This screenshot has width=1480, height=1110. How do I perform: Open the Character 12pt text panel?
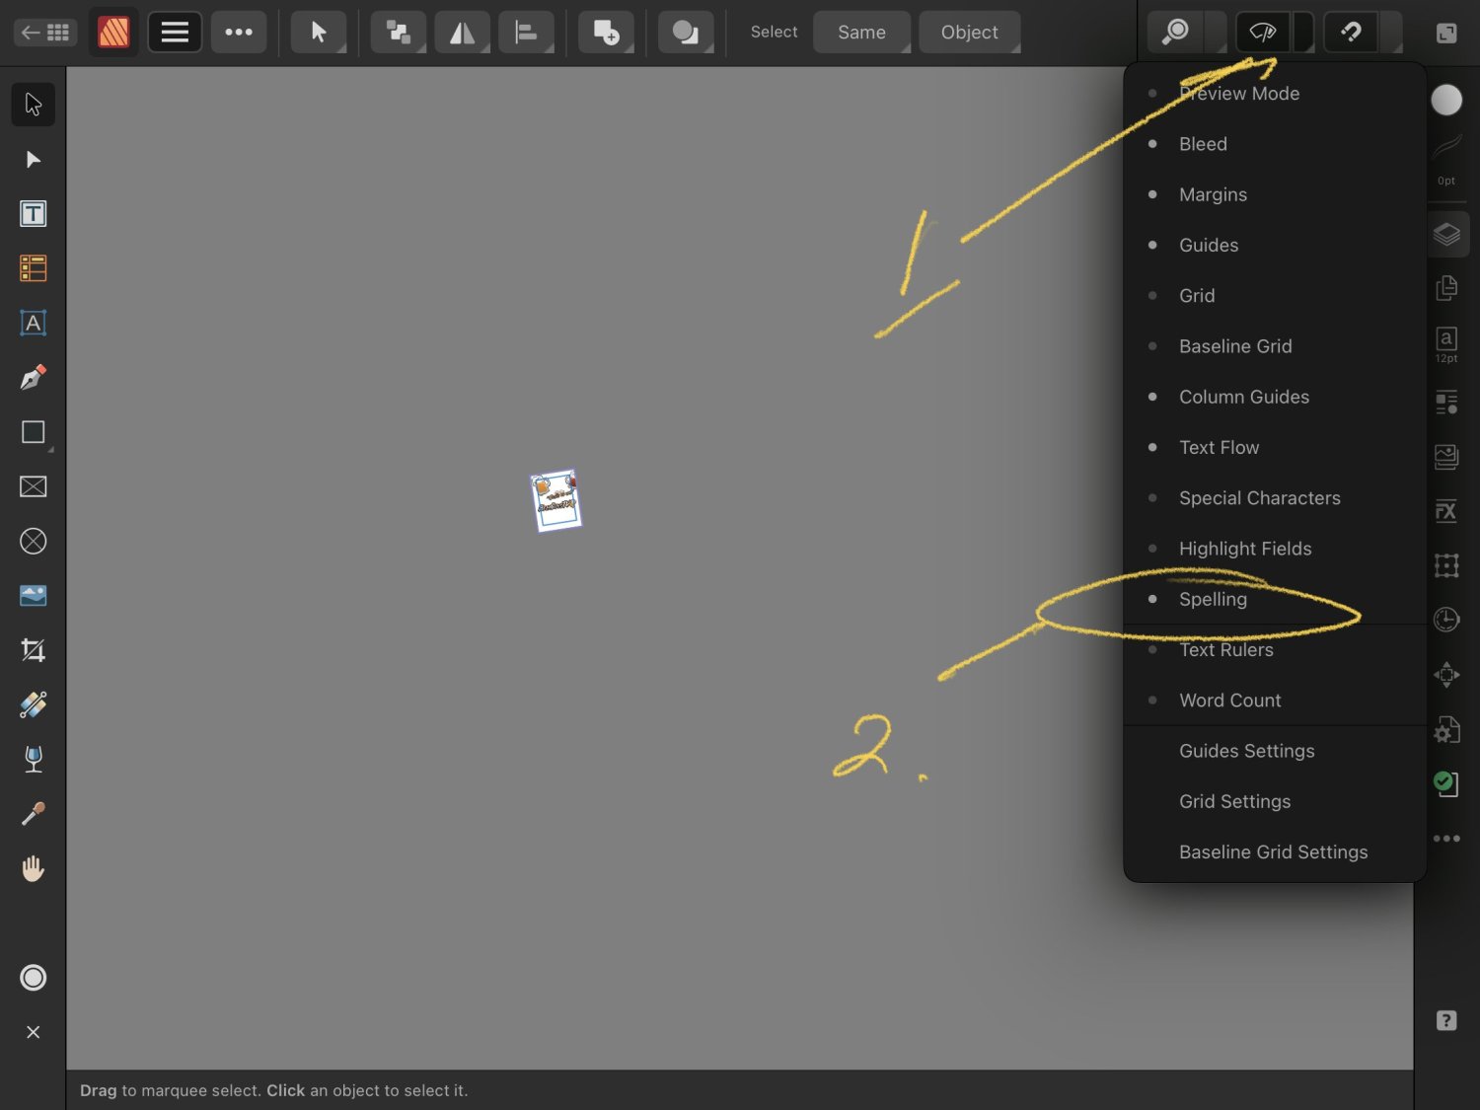[x=1446, y=344]
